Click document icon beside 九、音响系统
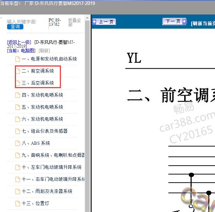 [x=18, y=155]
